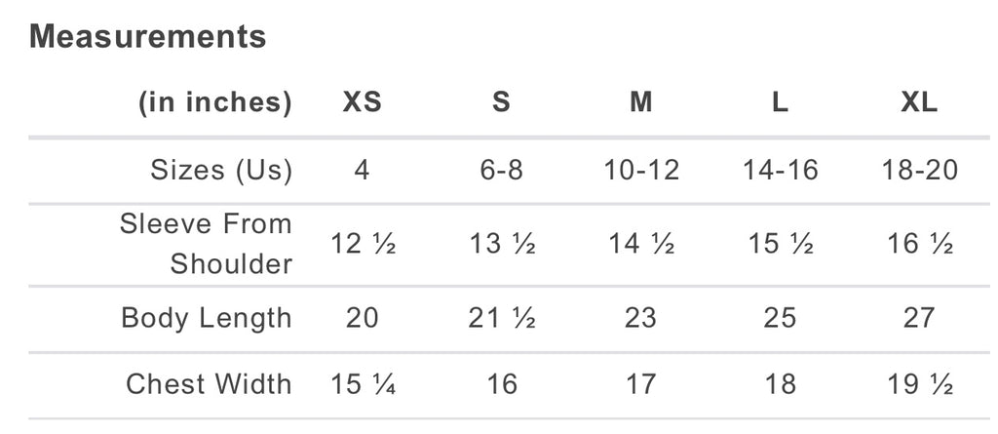Click the Body Length row label
The width and height of the screenshot is (998, 434).
point(207,318)
